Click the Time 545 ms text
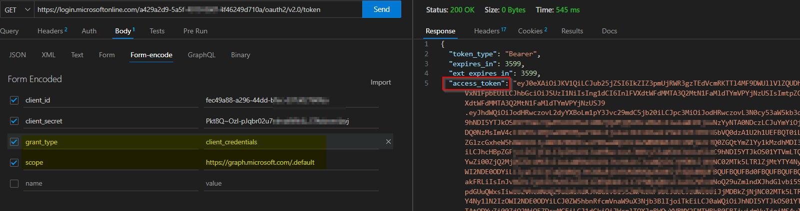The width and height of the screenshot is (800, 211). [x=558, y=10]
